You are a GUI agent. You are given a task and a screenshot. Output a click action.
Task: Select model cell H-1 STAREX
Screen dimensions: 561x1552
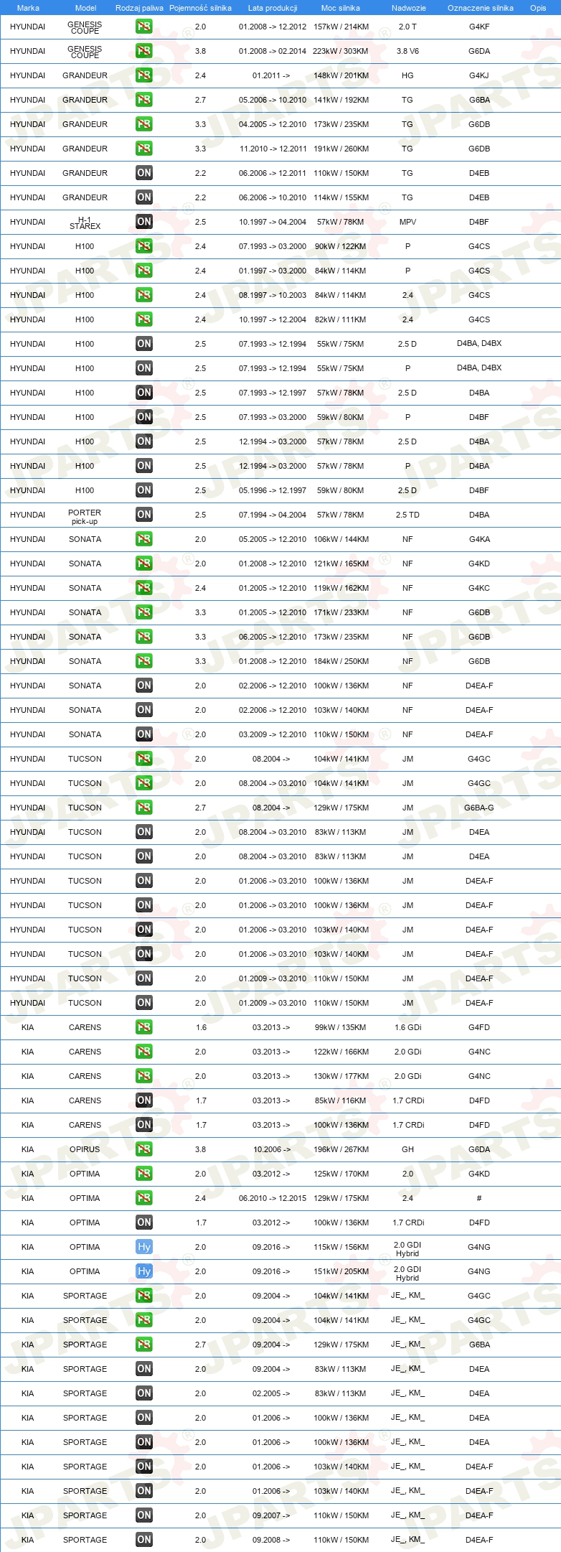[x=85, y=223]
